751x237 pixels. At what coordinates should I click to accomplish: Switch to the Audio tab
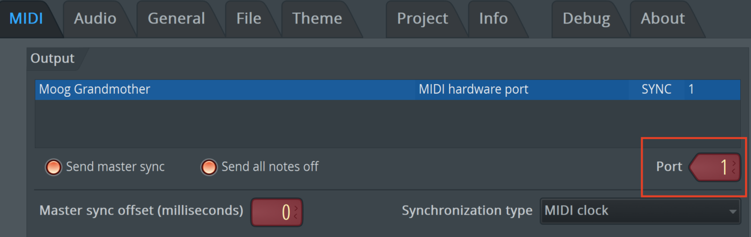tap(95, 19)
